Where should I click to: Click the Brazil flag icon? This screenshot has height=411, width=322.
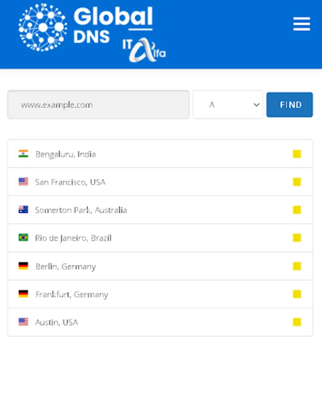tap(23, 237)
